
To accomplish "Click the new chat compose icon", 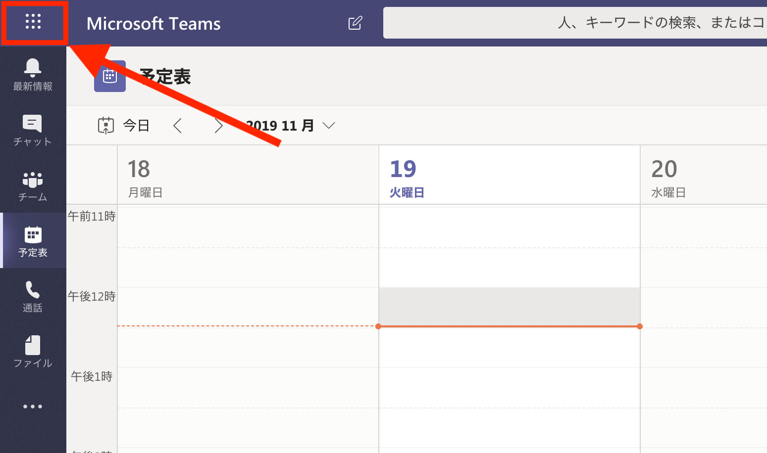I will [356, 23].
